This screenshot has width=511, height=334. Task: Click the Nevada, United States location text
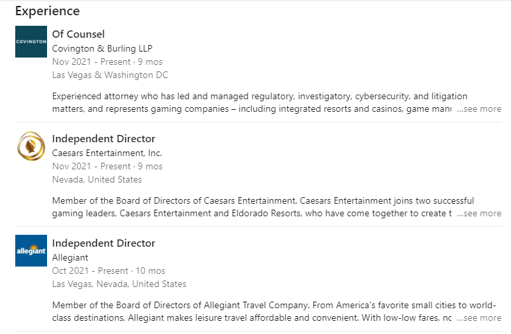(97, 180)
